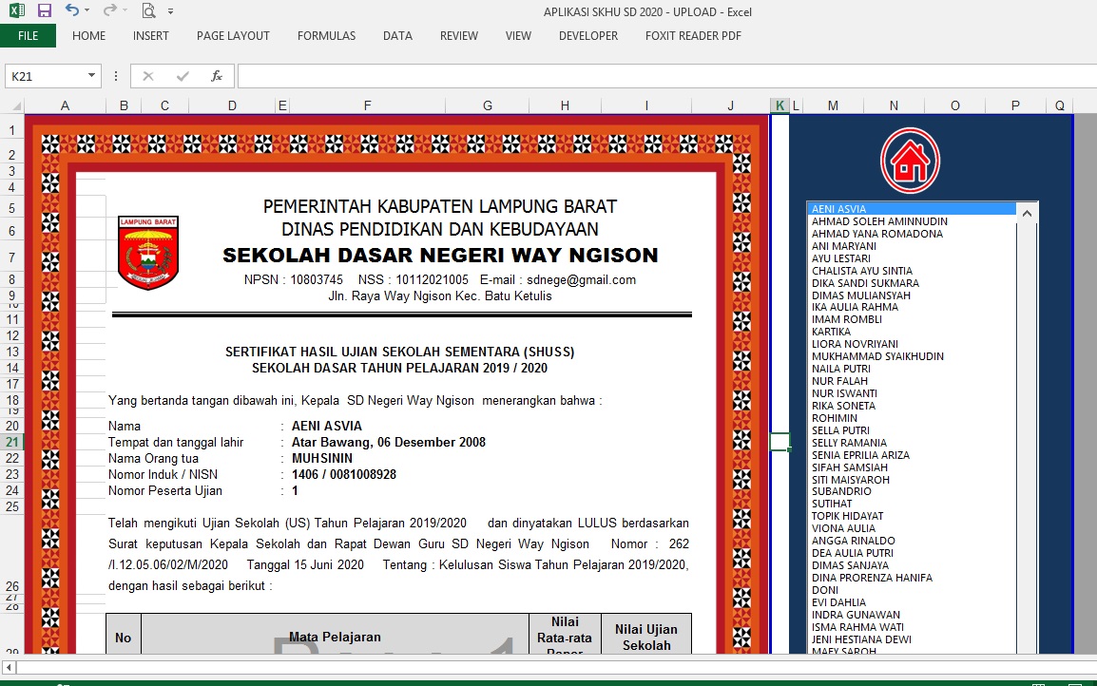
Task: Click the Cancel X icon on formula bar
Action: click(148, 75)
